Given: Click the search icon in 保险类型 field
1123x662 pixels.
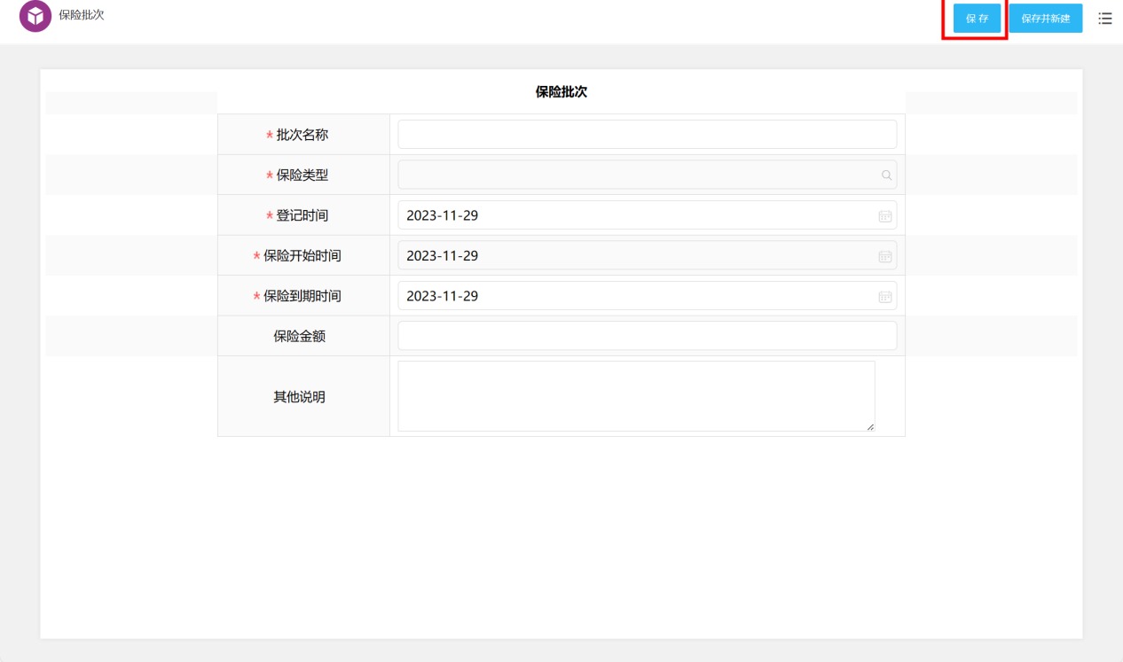Looking at the screenshot, I should tap(886, 175).
